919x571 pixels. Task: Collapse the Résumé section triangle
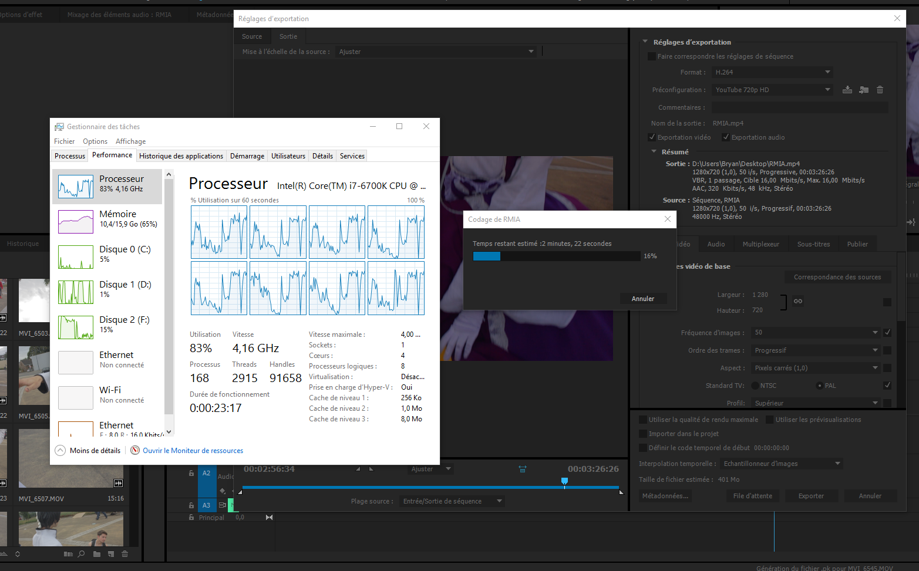654,151
